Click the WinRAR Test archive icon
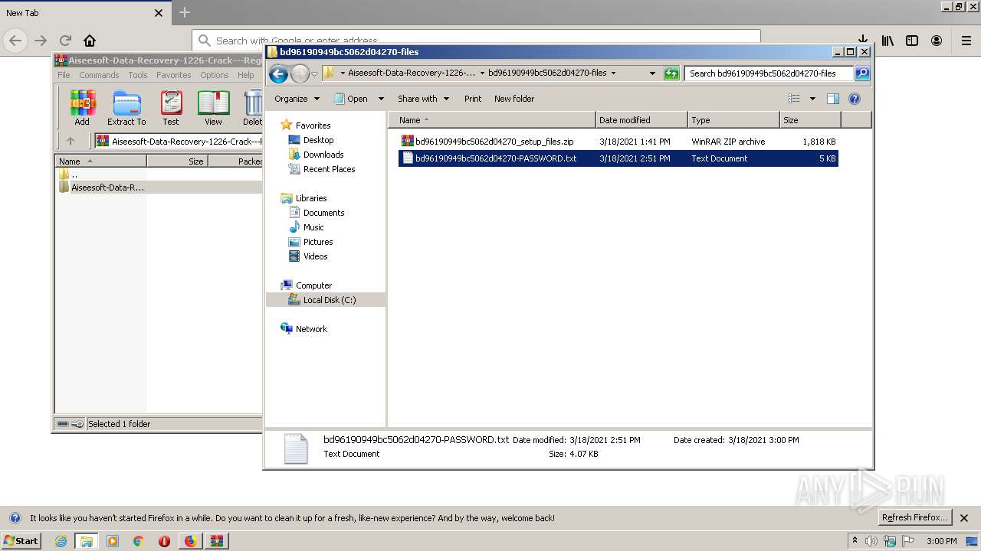Image resolution: width=981 pixels, height=551 pixels. coord(171,108)
